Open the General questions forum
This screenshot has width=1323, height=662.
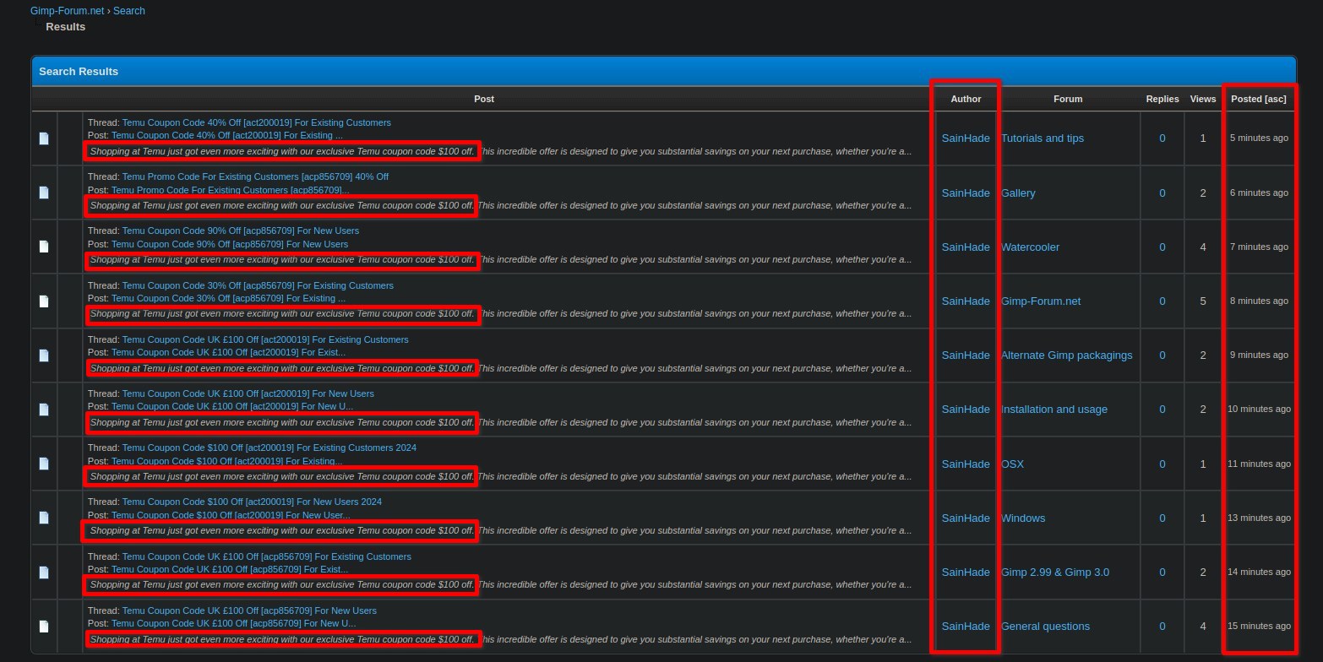pos(1045,627)
